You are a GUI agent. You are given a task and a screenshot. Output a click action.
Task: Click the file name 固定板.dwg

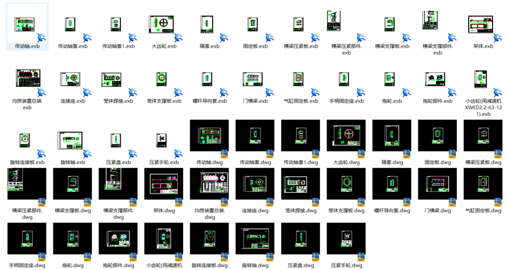[438, 162]
